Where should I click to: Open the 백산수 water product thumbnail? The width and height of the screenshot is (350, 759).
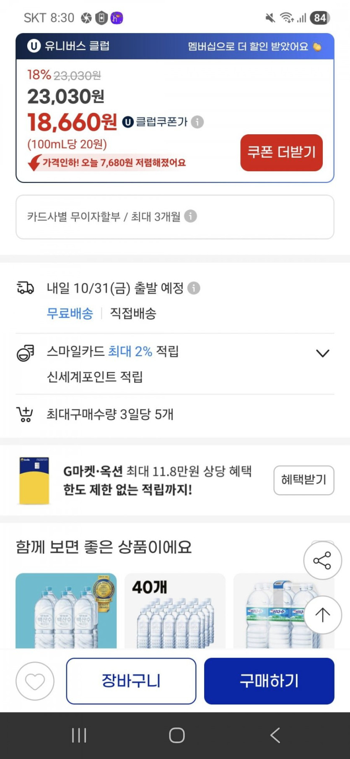[x=66, y=610]
